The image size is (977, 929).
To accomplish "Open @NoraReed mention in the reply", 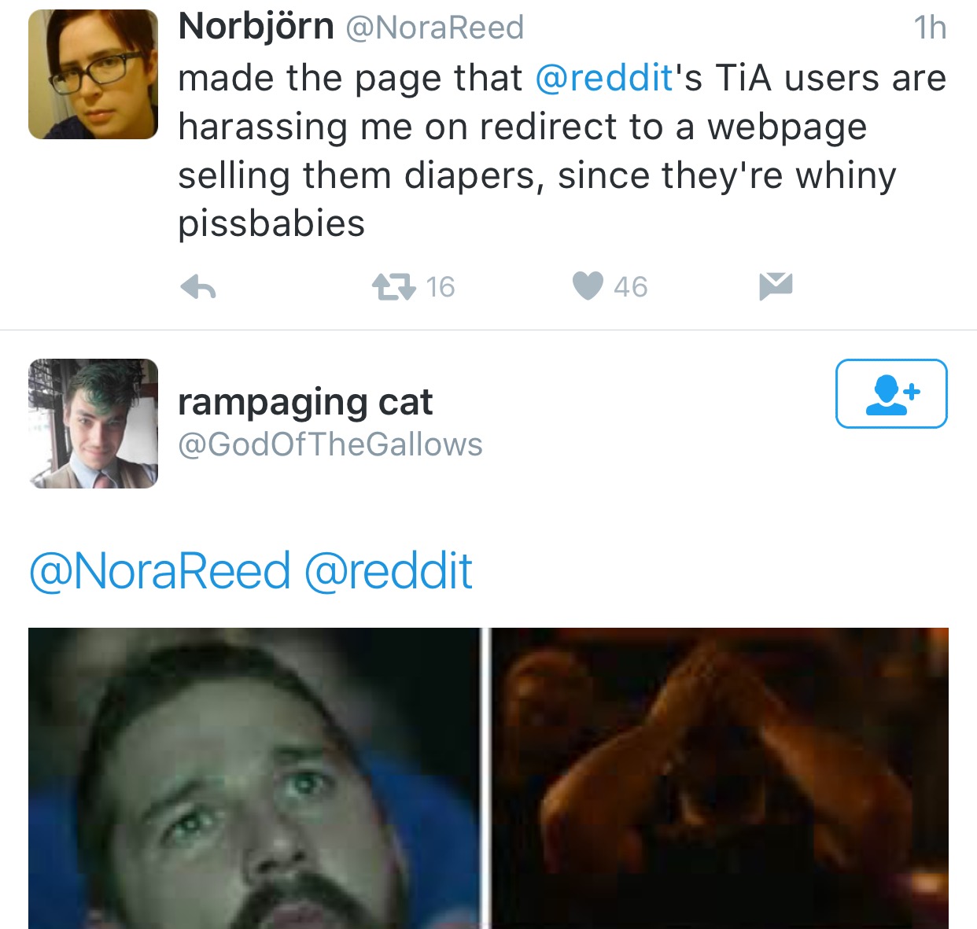I will [x=160, y=571].
